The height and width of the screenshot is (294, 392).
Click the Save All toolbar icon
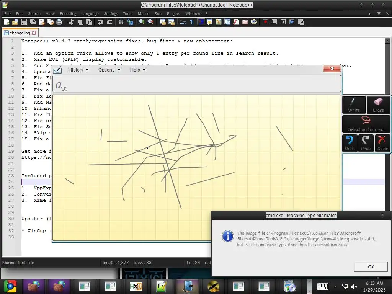pyautogui.click(x=33, y=22)
